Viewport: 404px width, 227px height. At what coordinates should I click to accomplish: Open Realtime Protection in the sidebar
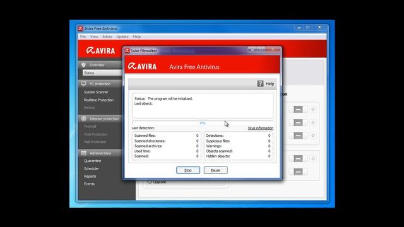[x=98, y=100]
